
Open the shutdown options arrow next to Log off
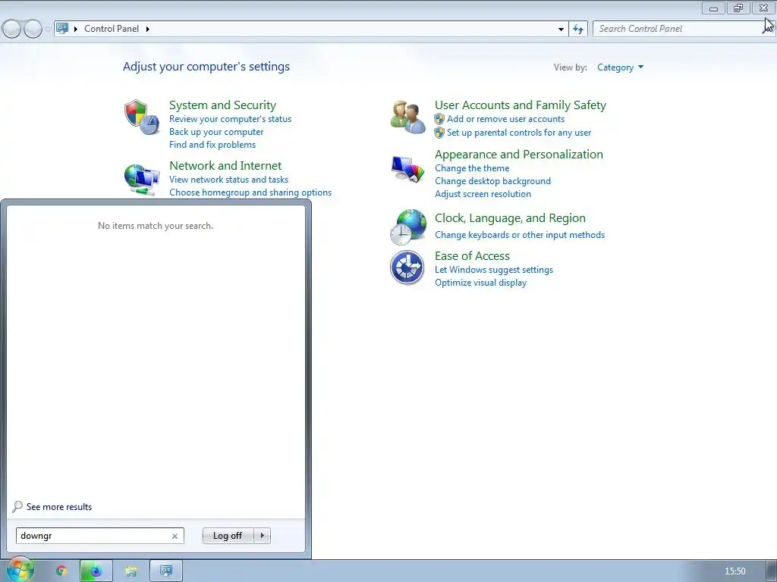click(x=262, y=536)
